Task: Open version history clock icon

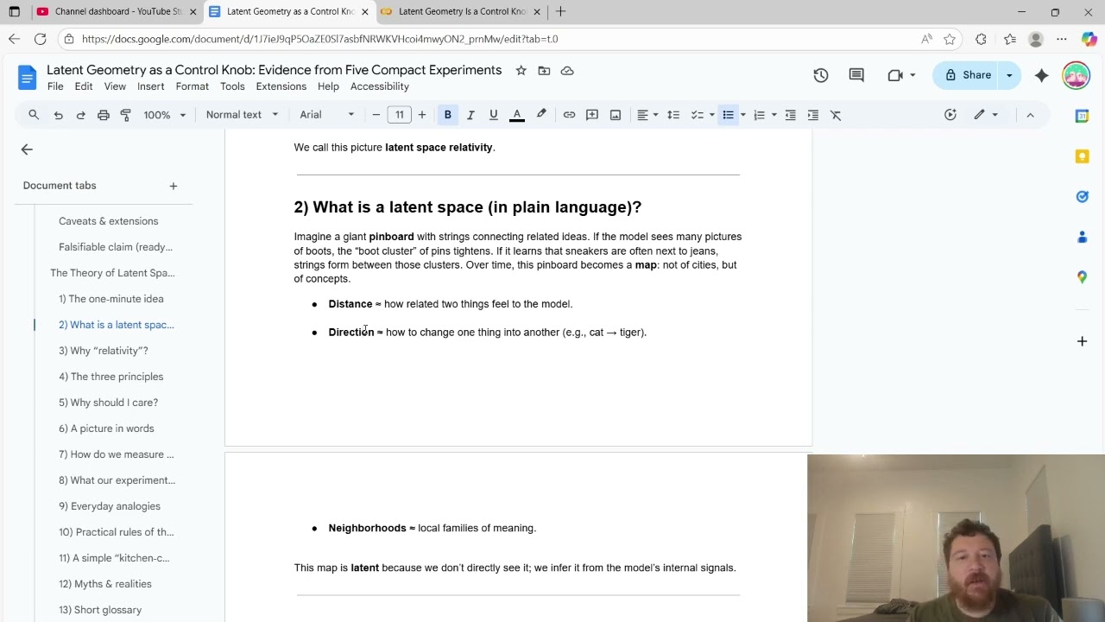Action: 821,75
